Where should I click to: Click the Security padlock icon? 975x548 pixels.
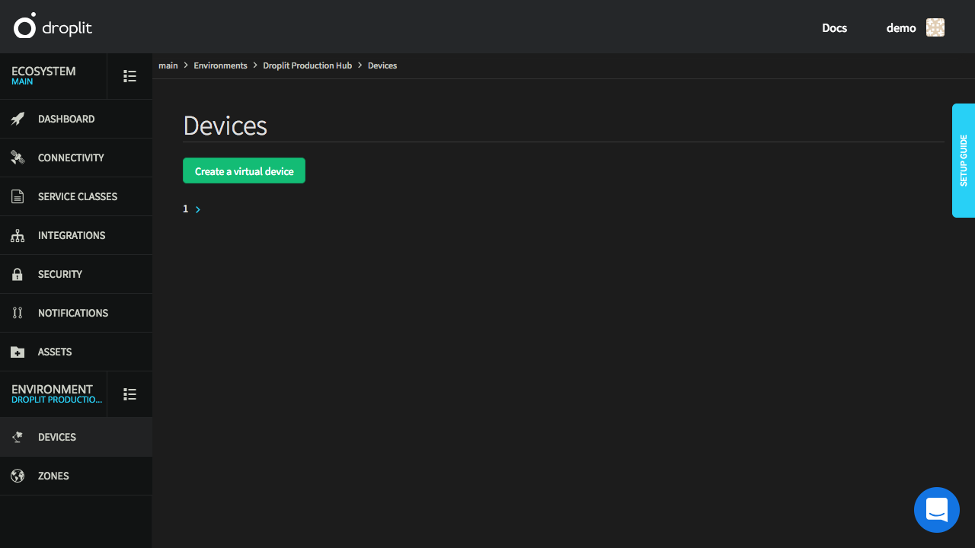[18, 274]
